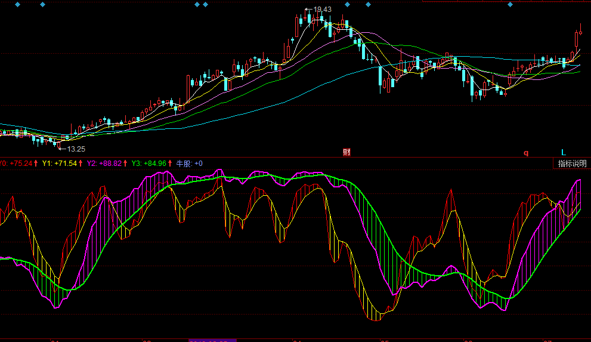The width and height of the screenshot is (591, 342).
Task: Select the green Y3 +84.96 indicator label
Action: [x=148, y=163]
